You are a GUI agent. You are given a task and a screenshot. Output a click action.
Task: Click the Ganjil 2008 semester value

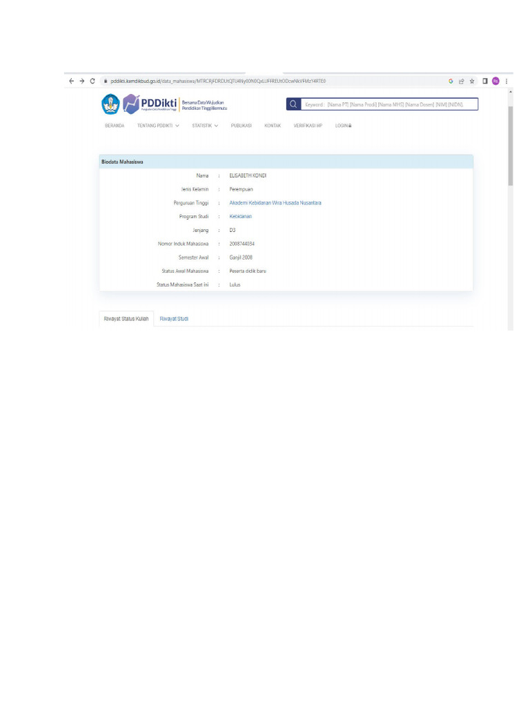[241, 258]
